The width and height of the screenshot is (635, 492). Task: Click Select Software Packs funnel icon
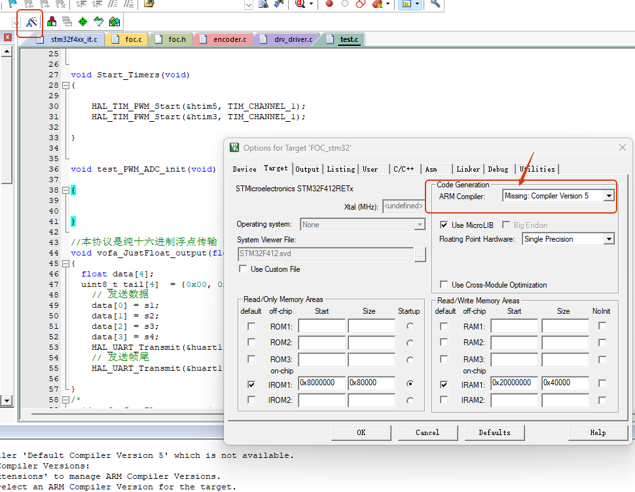pyautogui.click(x=98, y=22)
